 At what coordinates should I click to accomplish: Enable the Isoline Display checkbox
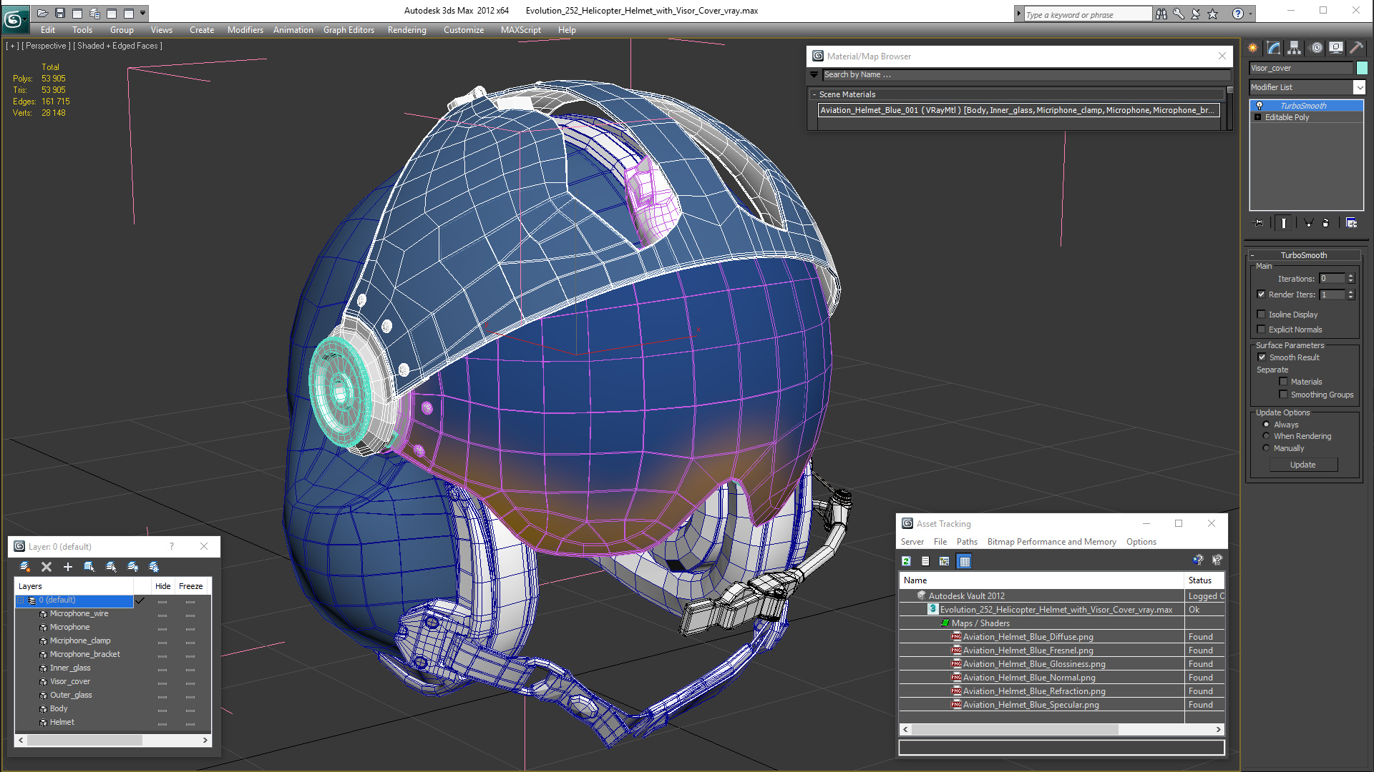tap(1262, 315)
